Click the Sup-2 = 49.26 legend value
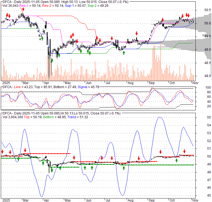The width and height of the screenshot is (212, 202). point(98,6)
